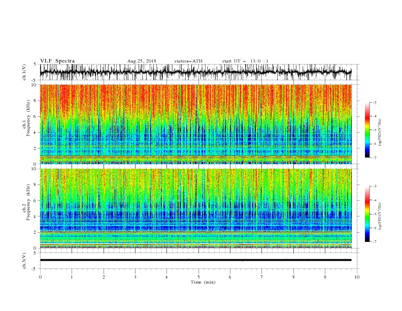The image size is (402, 311).
Task: Click the 'Time (min)' axis label
Action: click(203, 282)
